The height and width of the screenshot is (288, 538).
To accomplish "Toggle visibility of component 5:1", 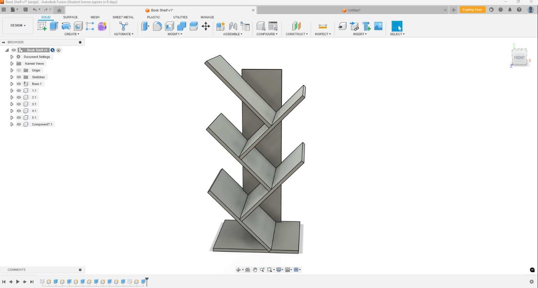I will click(x=19, y=118).
